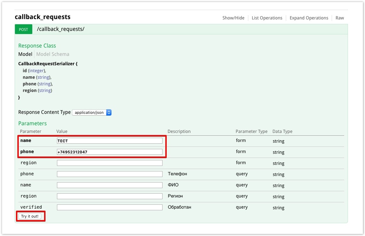Click the Description column header
This screenshot has width=365, height=236.
pyautogui.click(x=179, y=132)
